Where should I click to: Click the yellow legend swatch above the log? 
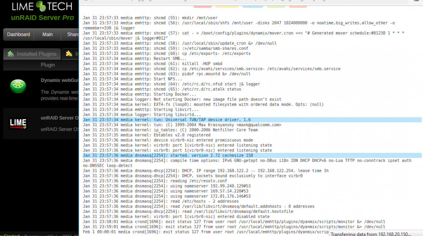227,6
